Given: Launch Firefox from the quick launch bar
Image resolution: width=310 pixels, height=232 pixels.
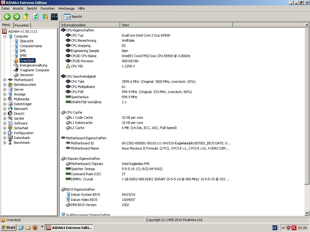Looking at the screenshot, I should 35,228.
